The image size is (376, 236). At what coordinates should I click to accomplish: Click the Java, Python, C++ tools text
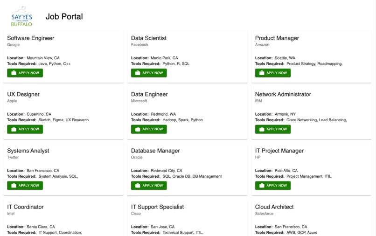(55, 64)
